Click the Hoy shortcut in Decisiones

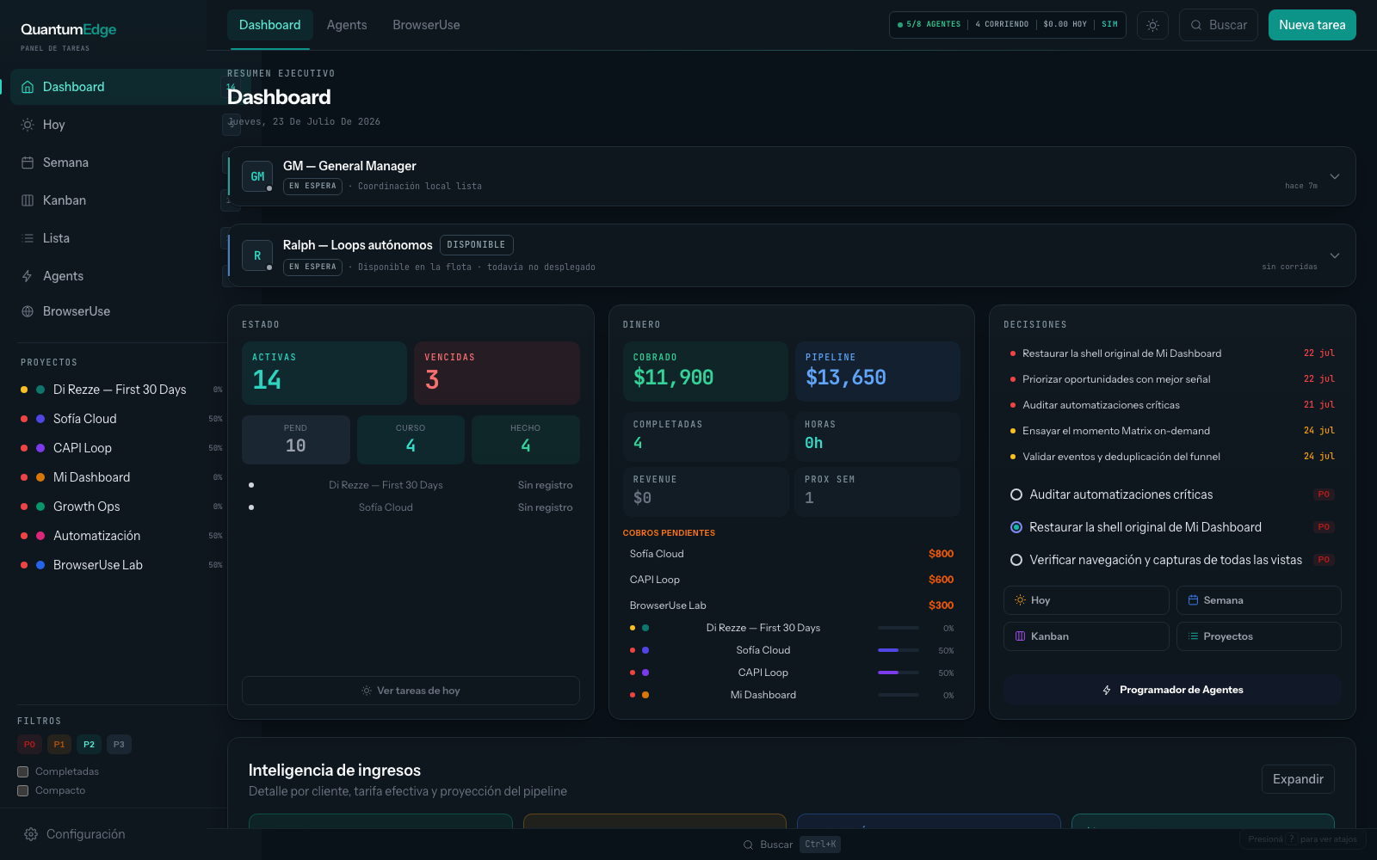coord(1086,600)
